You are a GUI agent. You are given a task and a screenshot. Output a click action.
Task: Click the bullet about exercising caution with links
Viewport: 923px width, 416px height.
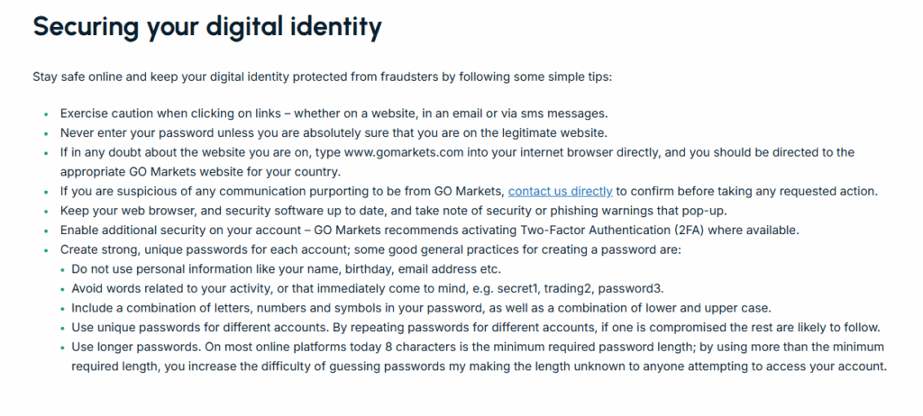click(334, 113)
